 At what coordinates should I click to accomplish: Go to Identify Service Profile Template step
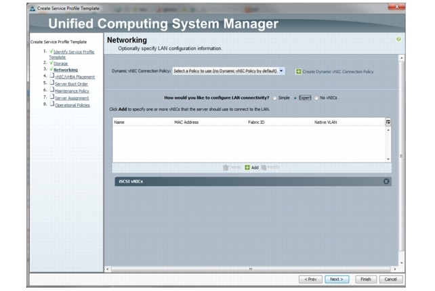point(72,54)
